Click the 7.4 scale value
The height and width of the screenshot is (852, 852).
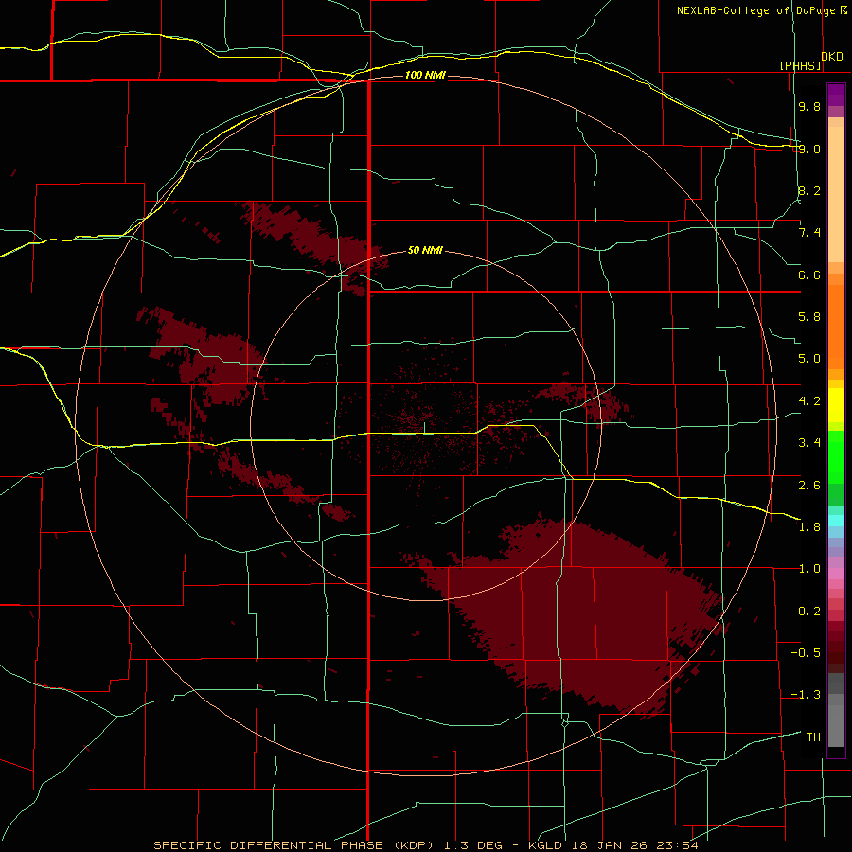coord(809,233)
